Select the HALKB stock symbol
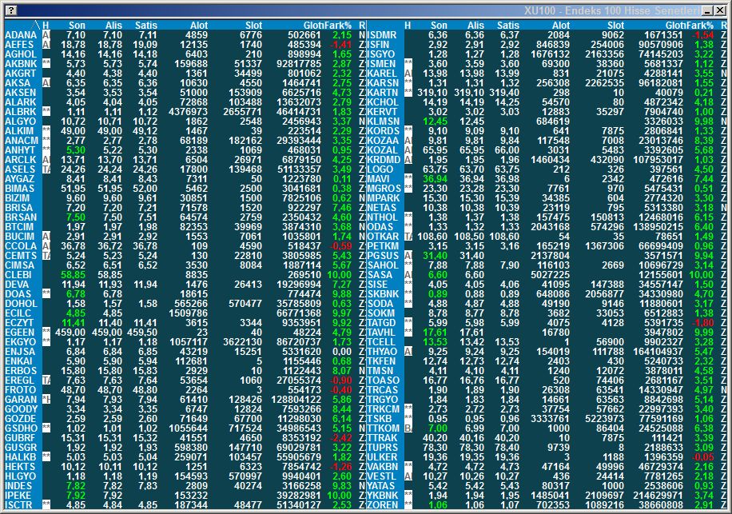The width and height of the screenshot is (732, 514). point(20,457)
